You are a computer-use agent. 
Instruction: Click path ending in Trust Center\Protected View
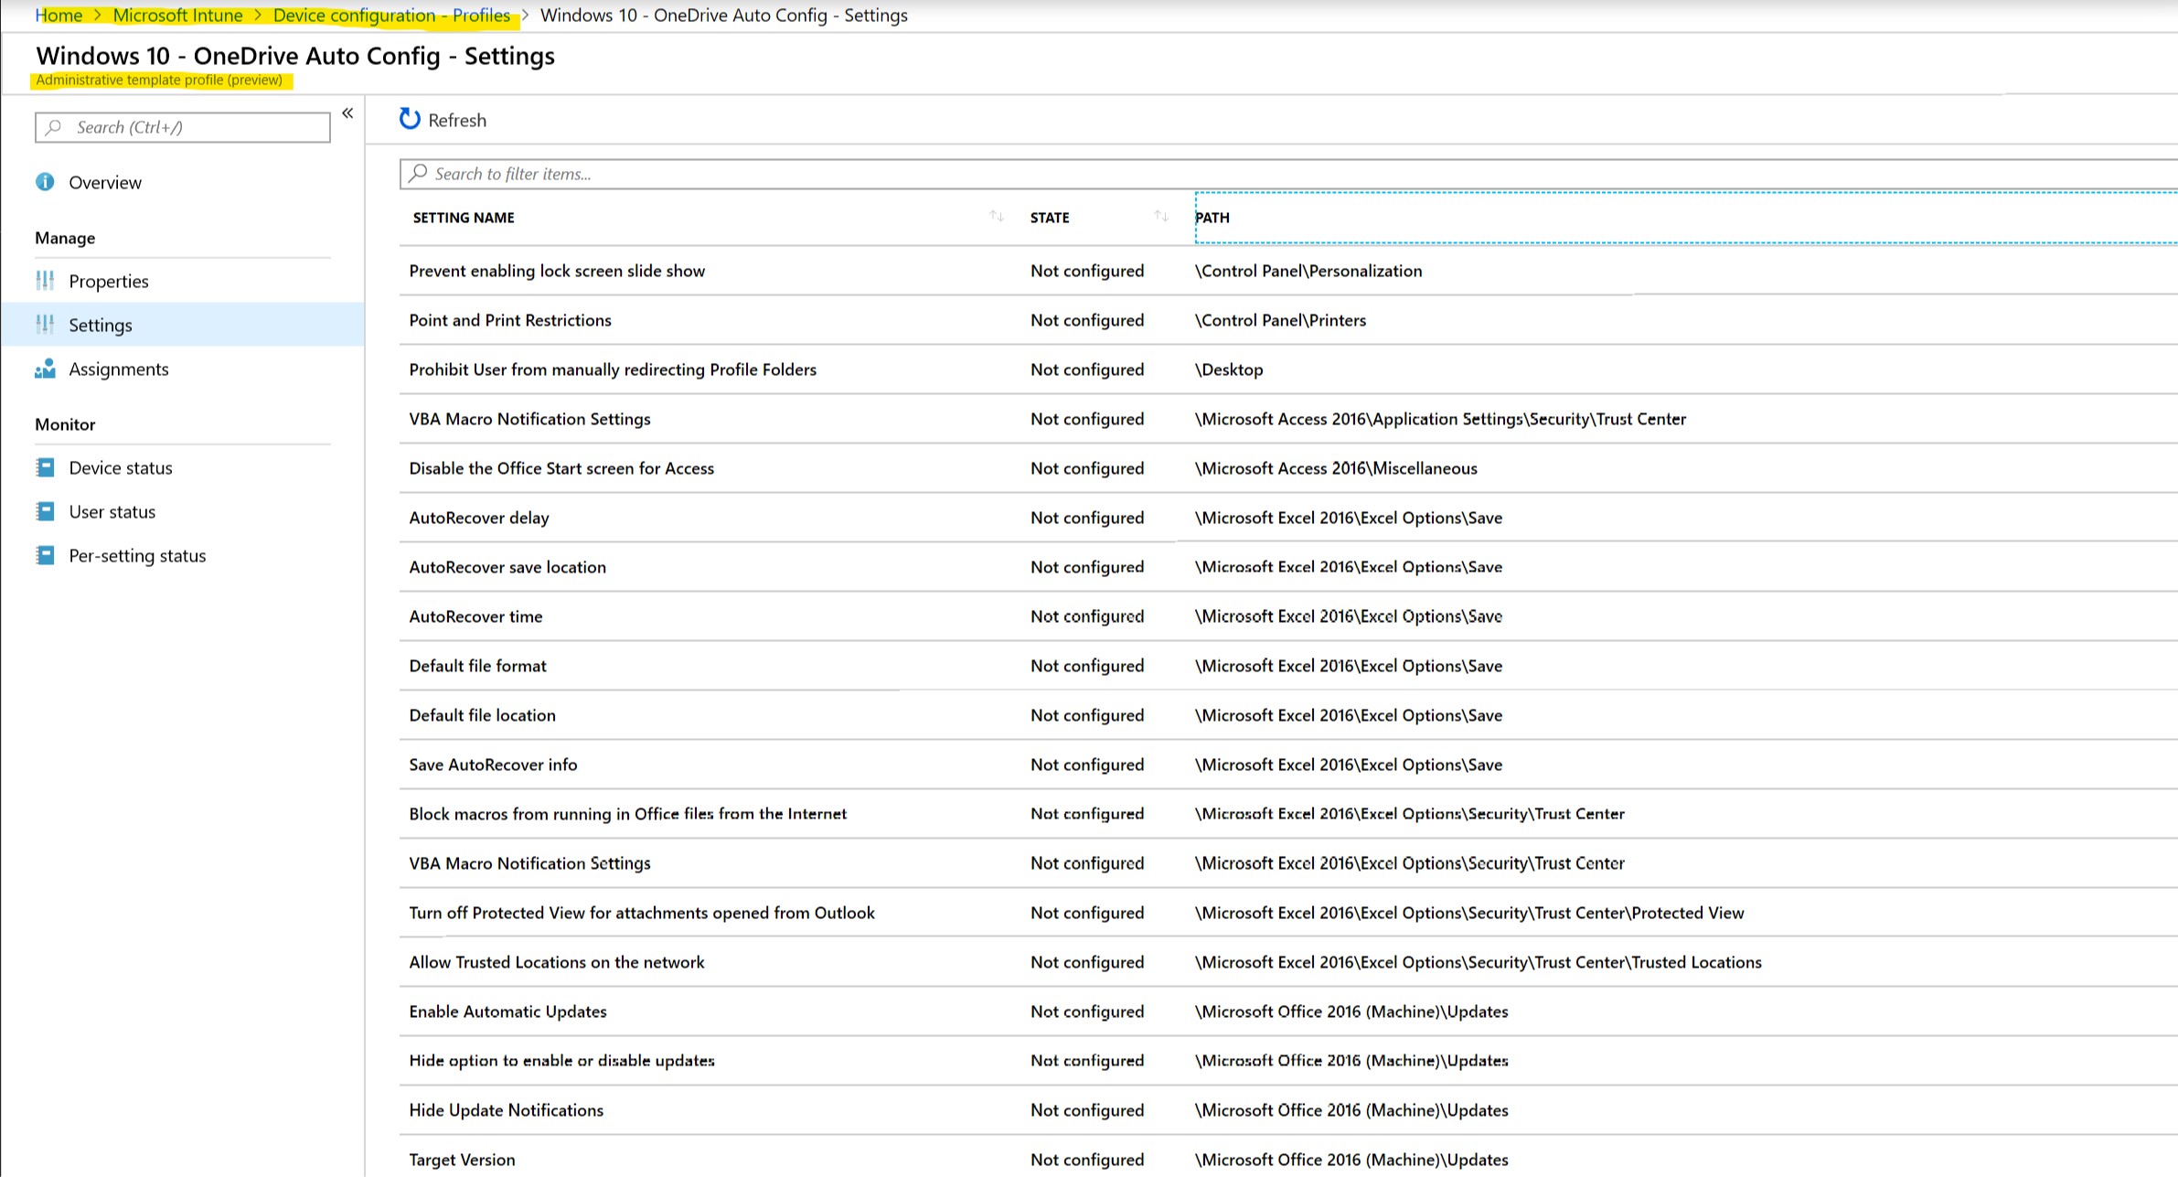pyautogui.click(x=1469, y=913)
